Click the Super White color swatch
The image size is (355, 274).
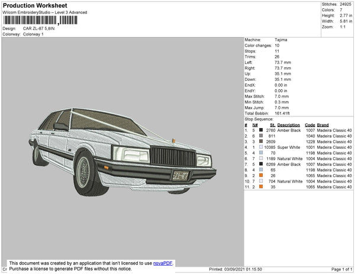[x=261, y=148]
